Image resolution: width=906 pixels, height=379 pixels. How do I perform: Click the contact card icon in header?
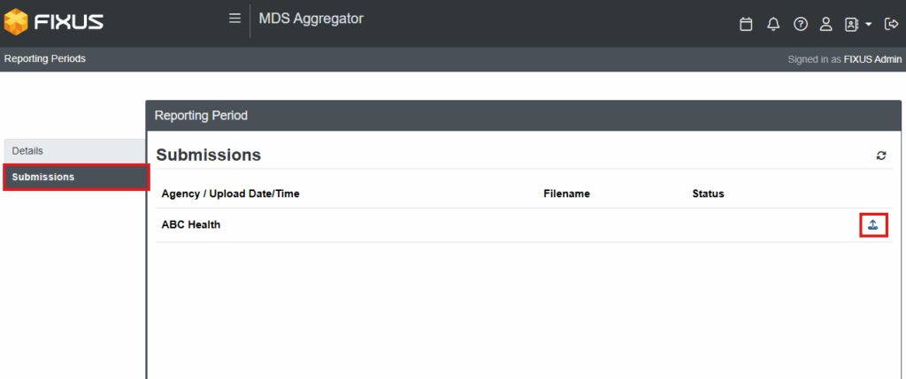(x=852, y=24)
